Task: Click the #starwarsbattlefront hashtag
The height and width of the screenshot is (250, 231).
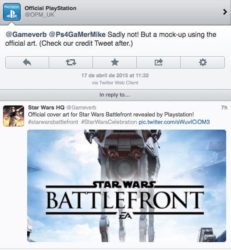Action: (53, 122)
